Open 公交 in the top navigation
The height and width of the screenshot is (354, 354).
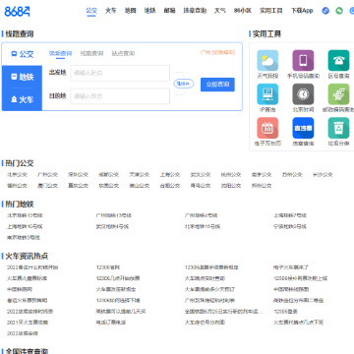pos(91,11)
